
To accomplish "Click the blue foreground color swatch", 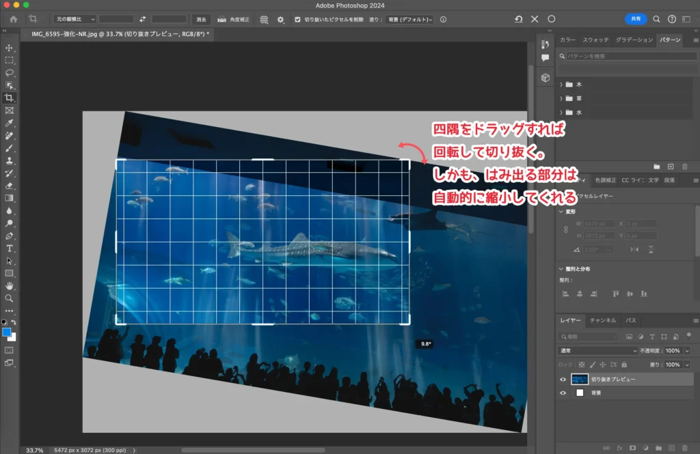I will 8,332.
